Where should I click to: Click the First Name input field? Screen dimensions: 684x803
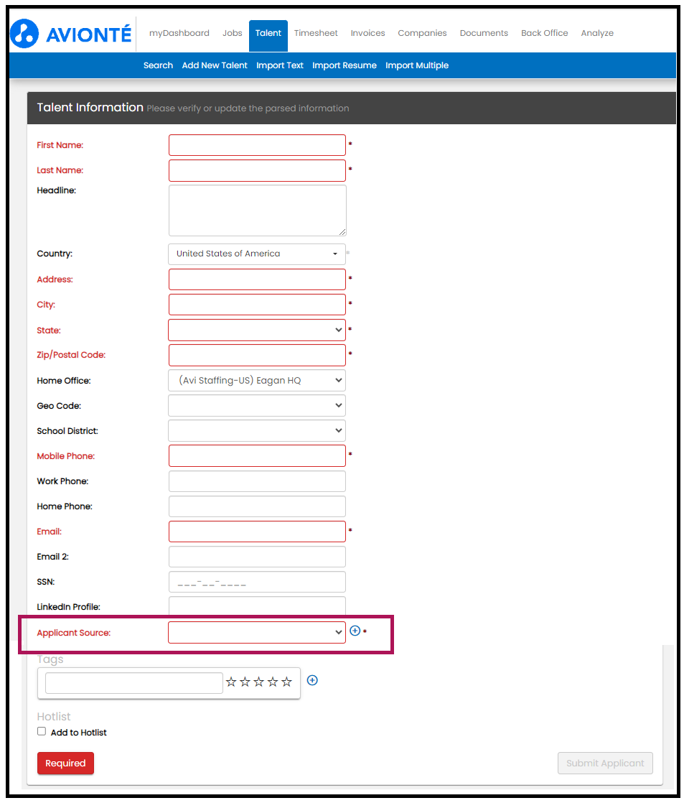coord(257,145)
